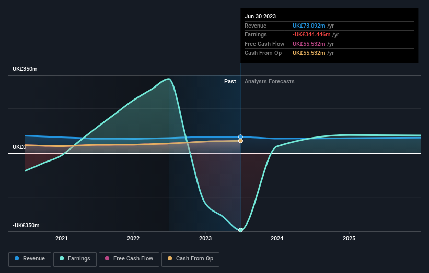Screen dimensions: 429x273
Task: Click the -UK£350m y-axis label
Action: pyautogui.click(x=26, y=225)
